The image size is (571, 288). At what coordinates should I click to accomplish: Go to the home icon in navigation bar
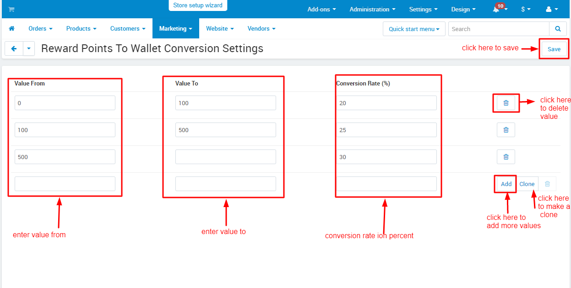pyautogui.click(x=12, y=28)
